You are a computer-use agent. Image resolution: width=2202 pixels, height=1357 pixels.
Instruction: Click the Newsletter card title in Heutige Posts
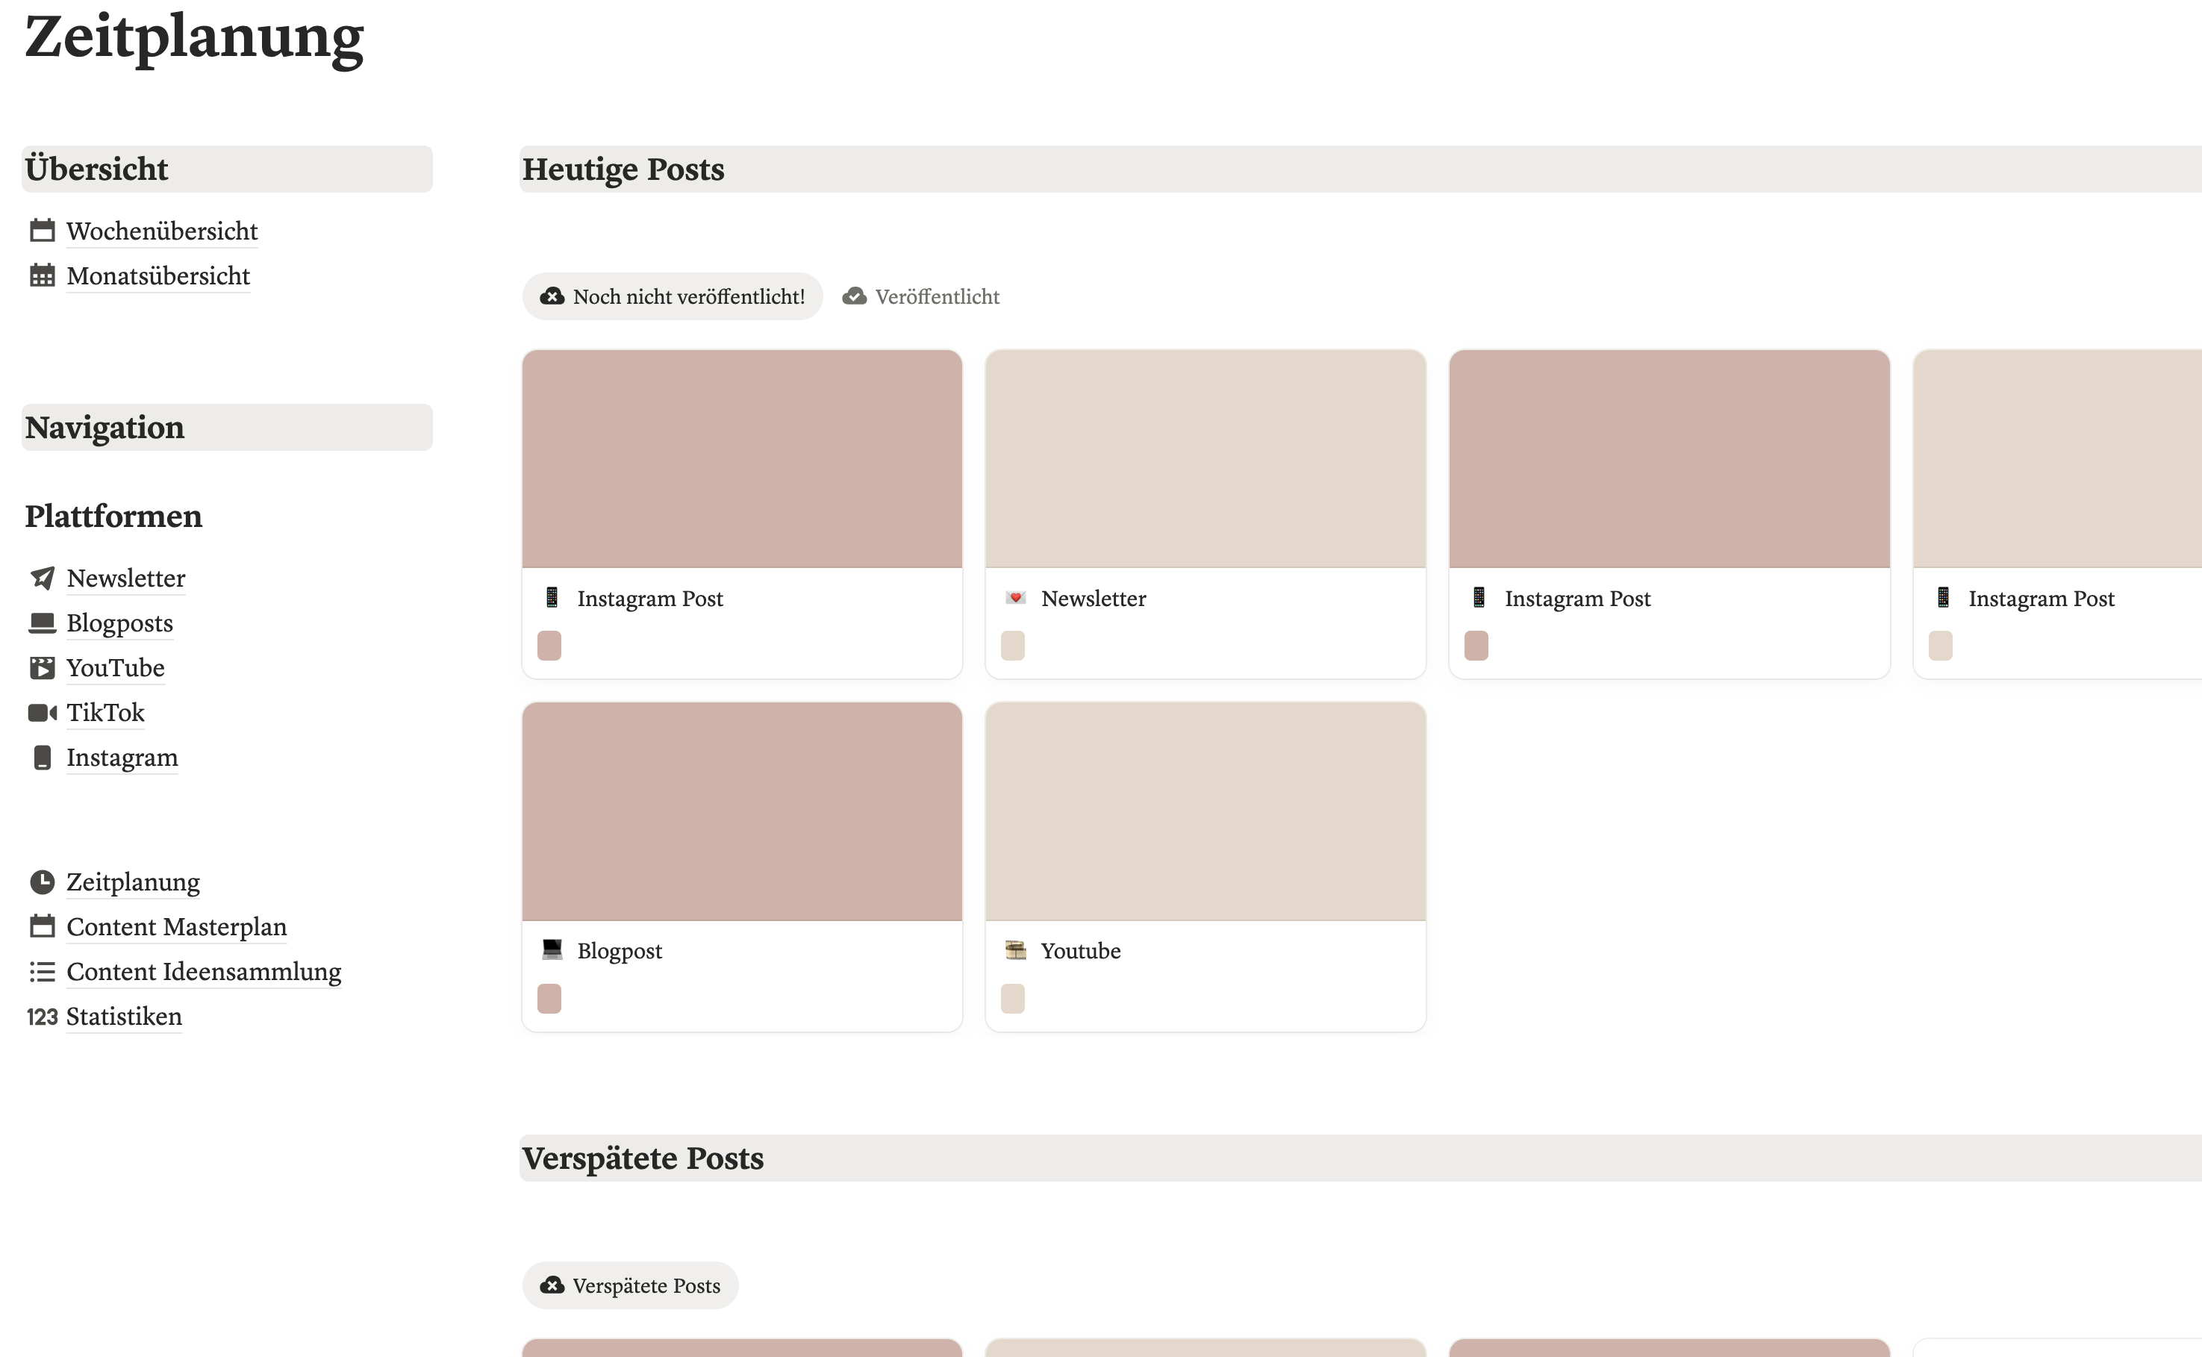(1093, 599)
